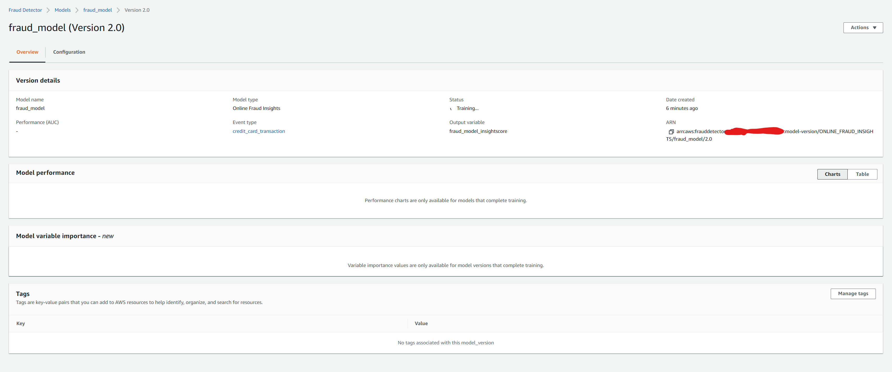Viewport: 892px width, 372px height.
Task: Navigate to Models breadcrumb link
Action: pyautogui.click(x=62, y=10)
